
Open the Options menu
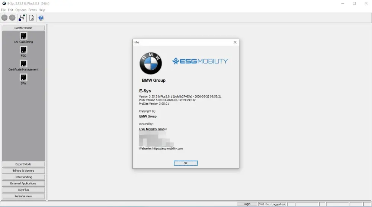21,10
